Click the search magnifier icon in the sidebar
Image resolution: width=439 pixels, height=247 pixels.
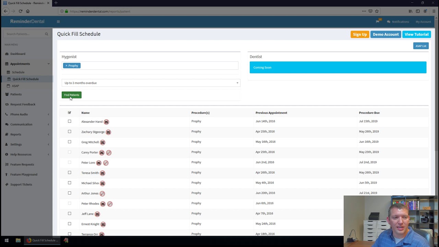[47, 34]
